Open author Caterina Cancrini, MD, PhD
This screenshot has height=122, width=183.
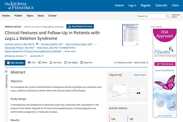(x=18, y=44)
